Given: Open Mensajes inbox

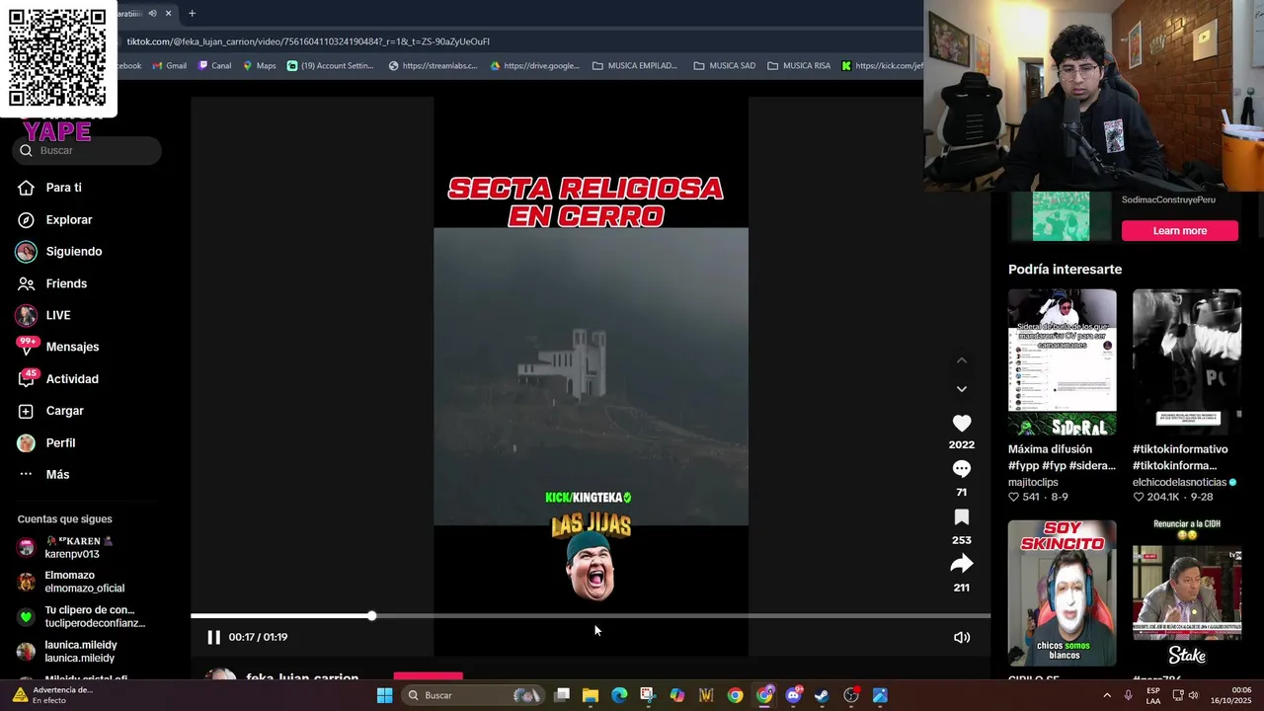Looking at the screenshot, I should coord(72,347).
